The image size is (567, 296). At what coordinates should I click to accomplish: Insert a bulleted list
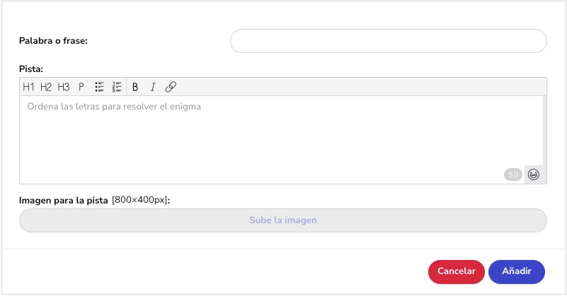(x=100, y=87)
